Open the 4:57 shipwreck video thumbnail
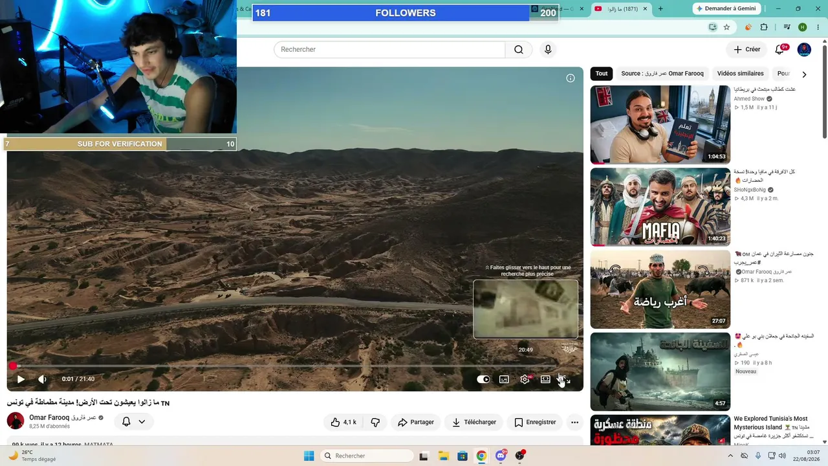 [660, 372]
